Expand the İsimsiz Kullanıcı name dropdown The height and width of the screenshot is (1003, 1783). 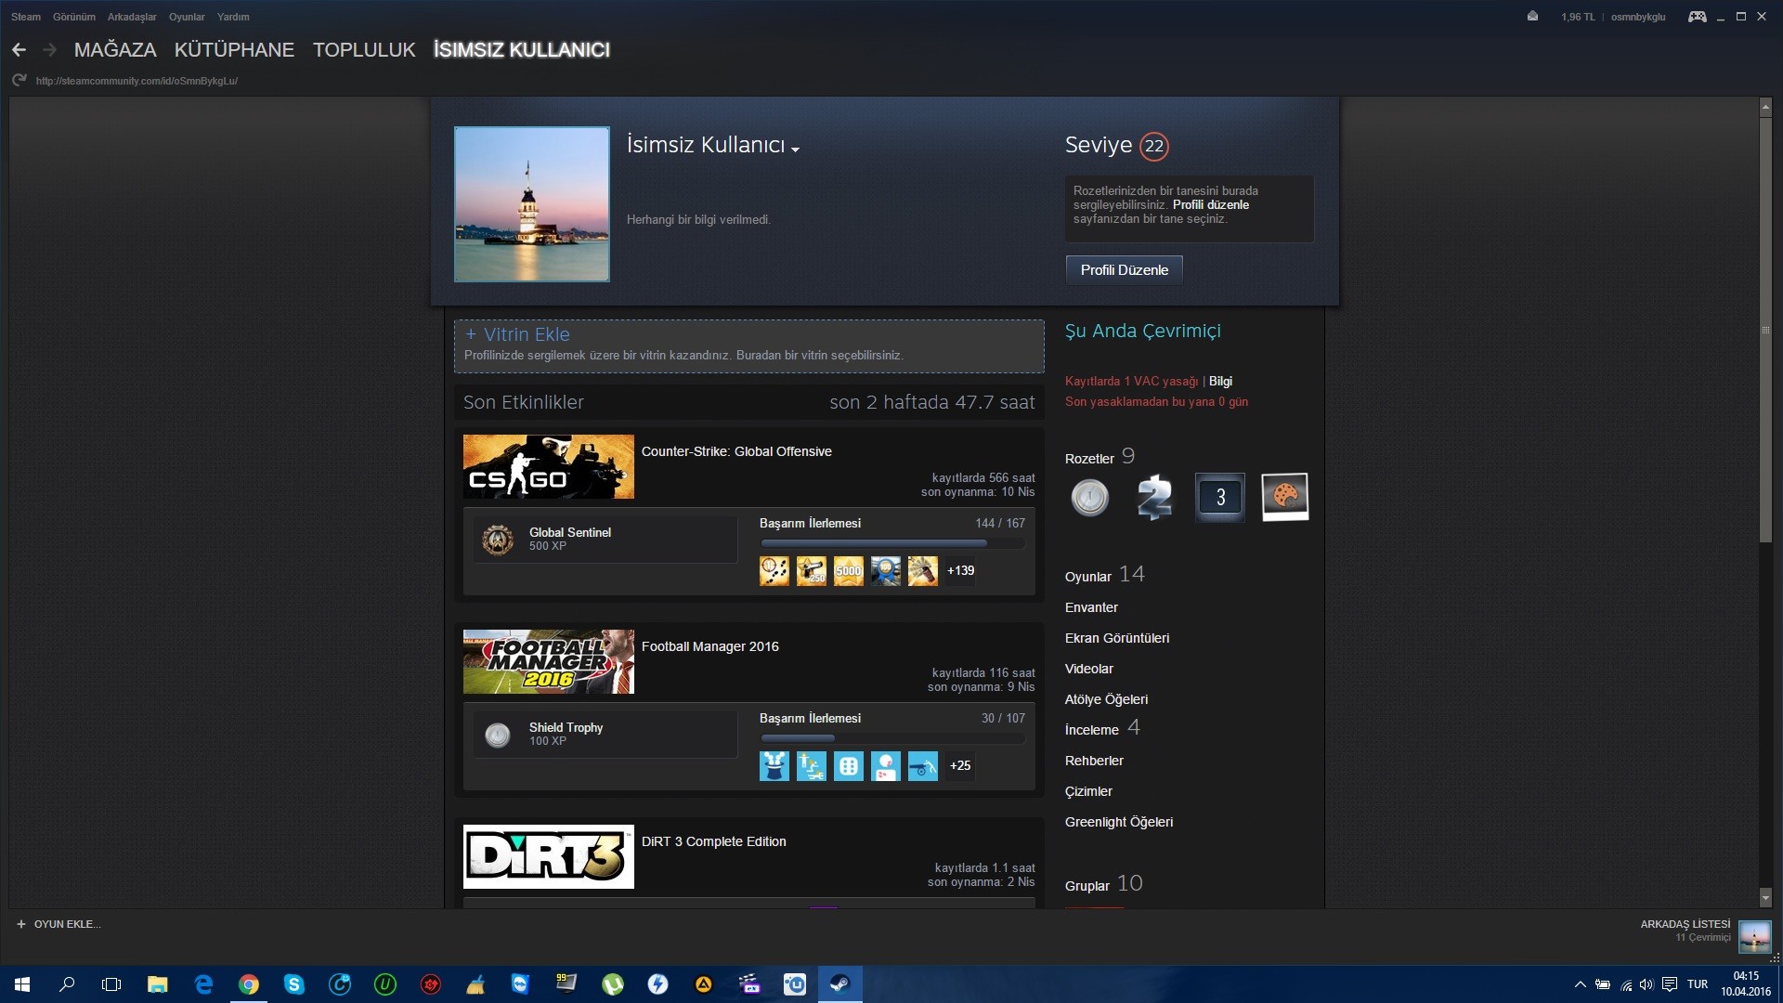(796, 149)
